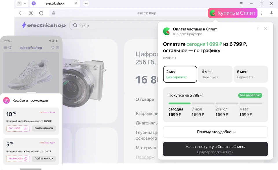Click the ozon.ru text in popup
Viewport: 278px width, 170px height.
[x=169, y=58]
